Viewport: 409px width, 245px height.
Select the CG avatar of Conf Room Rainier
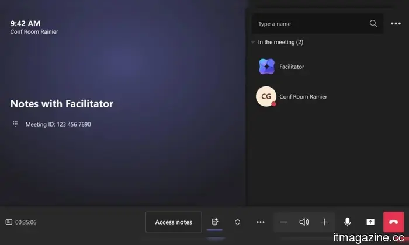(266, 96)
